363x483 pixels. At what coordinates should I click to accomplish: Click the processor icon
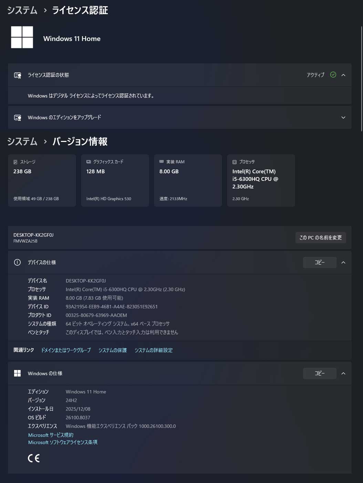[x=235, y=162]
